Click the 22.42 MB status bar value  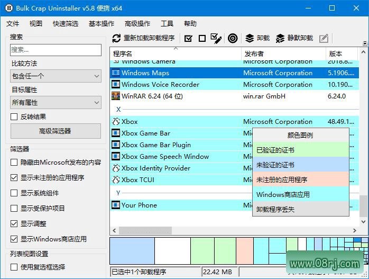[217, 272]
